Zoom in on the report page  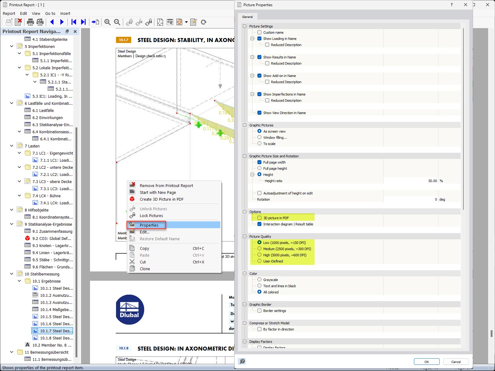(x=108, y=22)
